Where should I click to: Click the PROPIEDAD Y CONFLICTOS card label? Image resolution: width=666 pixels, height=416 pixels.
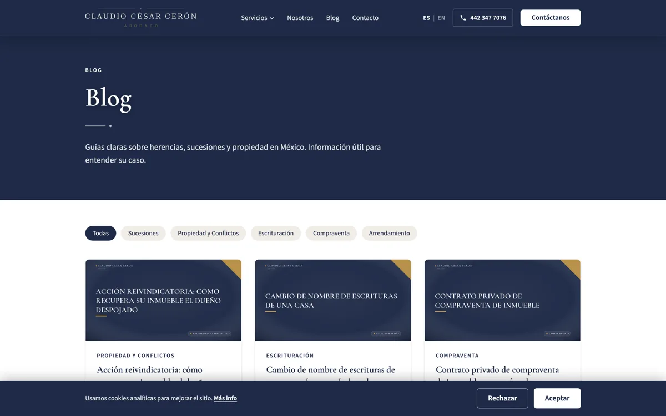click(x=135, y=356)
